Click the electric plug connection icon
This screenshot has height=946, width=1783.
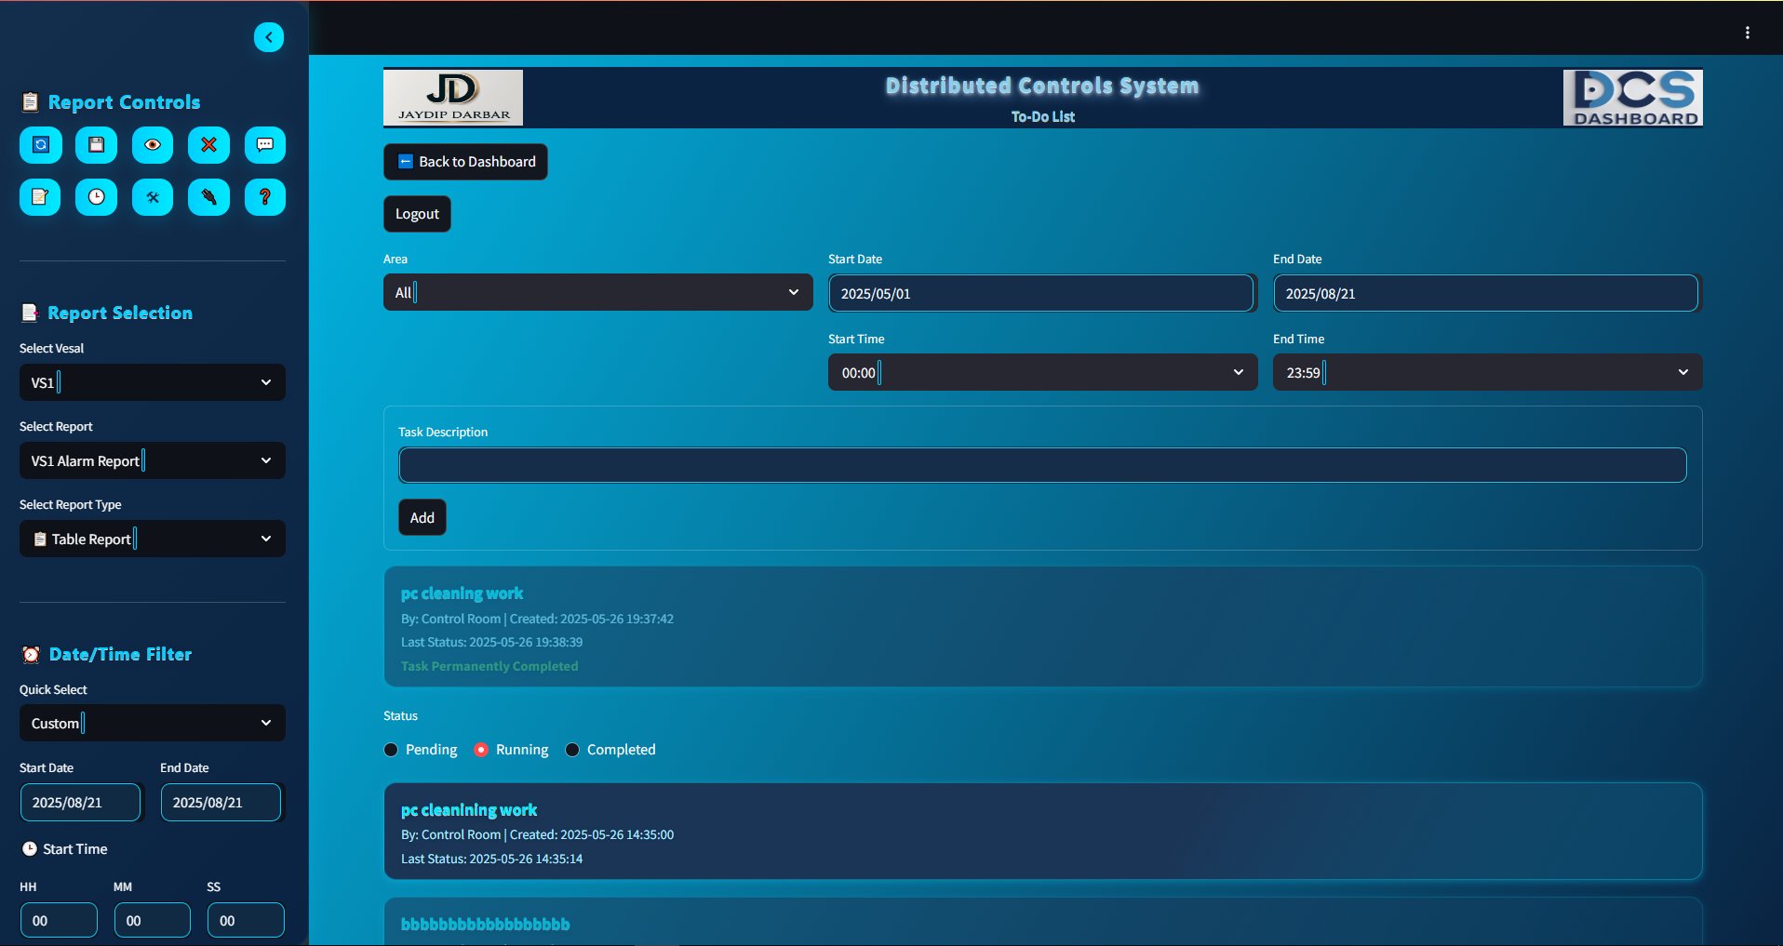pos(208,197)
